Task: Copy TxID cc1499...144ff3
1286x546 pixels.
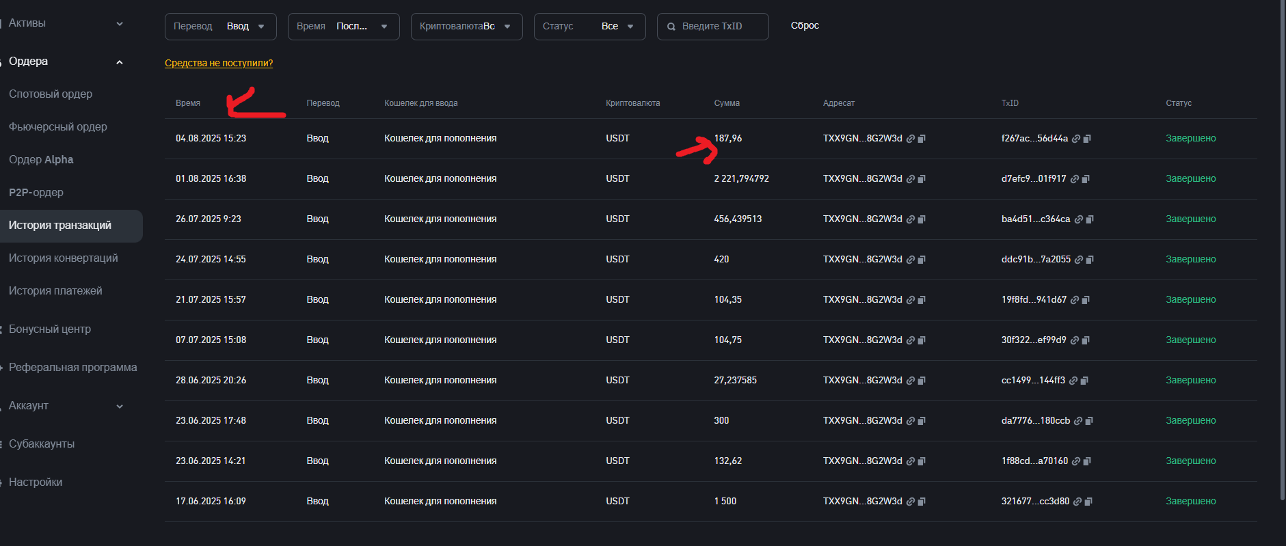Action: coord(1084,381)
